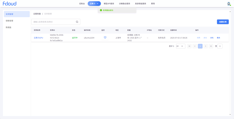Image resolution: width=234 pixels, height=119 pixels.
Task: Click the Fcloud logo
Action: tap(9, 4)
